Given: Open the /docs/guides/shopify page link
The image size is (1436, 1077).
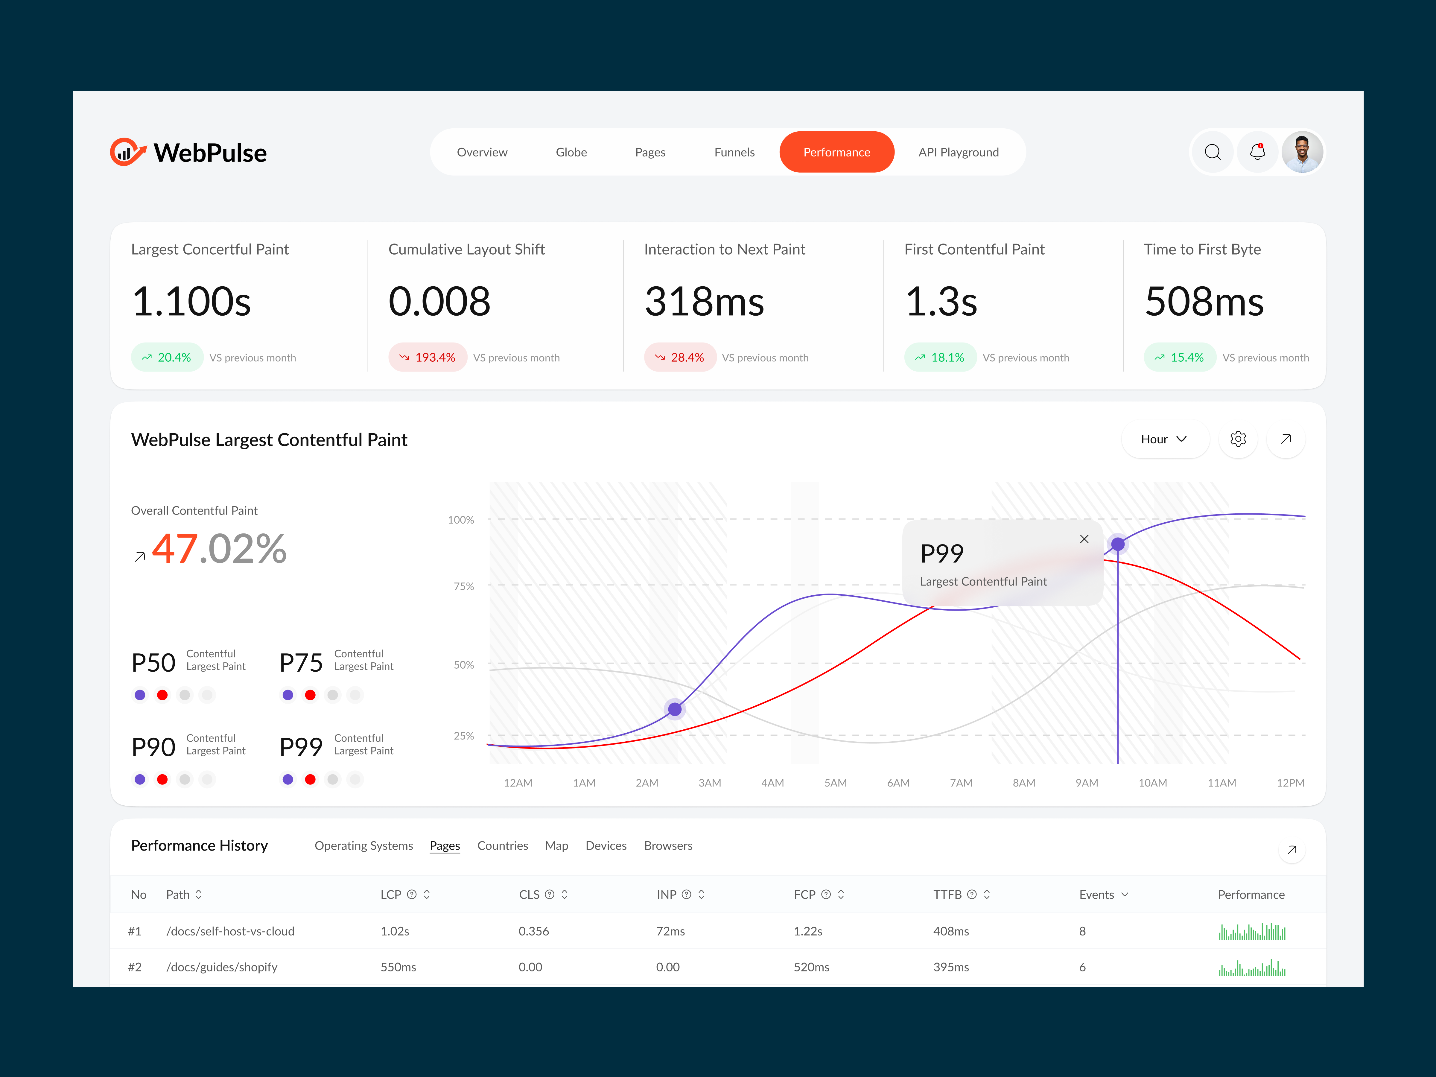Looking at the screenshot, I should 222,967.
